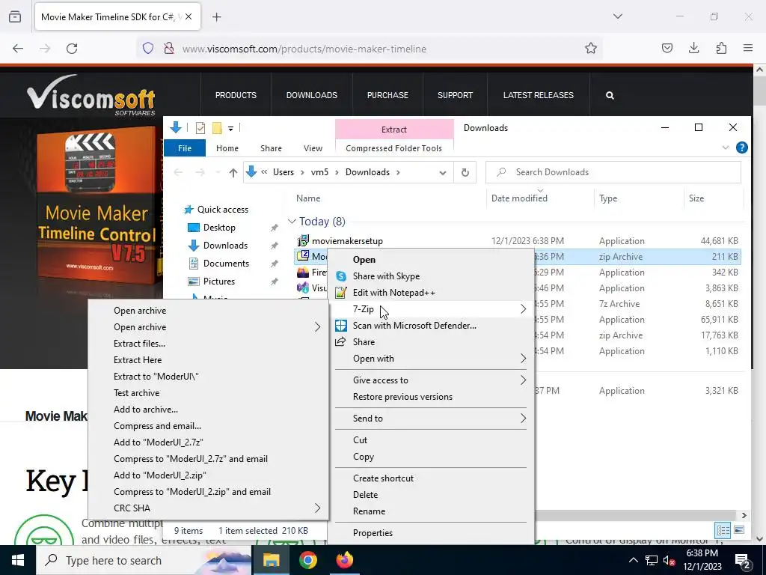Click Scan with Microsoft Defender
Screen dimensions: 766x575
[x=414, y=326]
